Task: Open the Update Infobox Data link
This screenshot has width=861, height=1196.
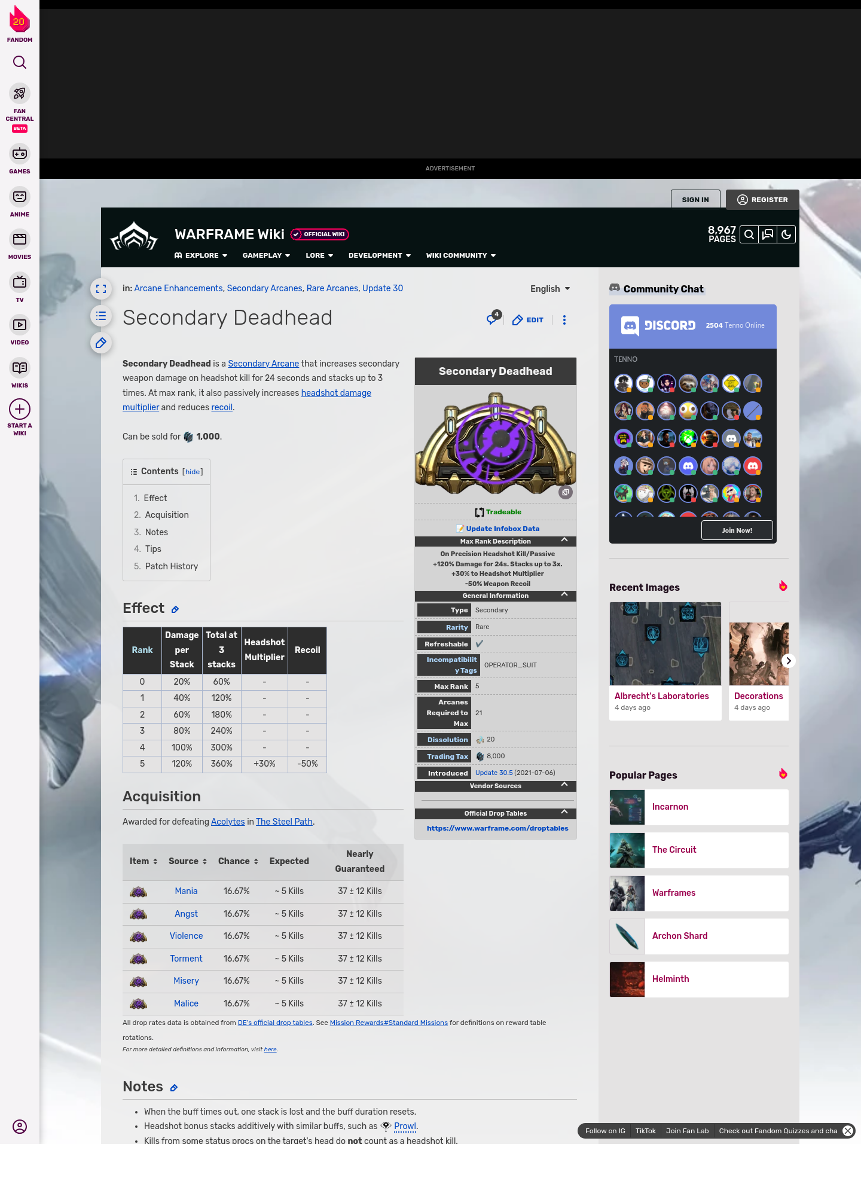Action: (x=502, y=529)
